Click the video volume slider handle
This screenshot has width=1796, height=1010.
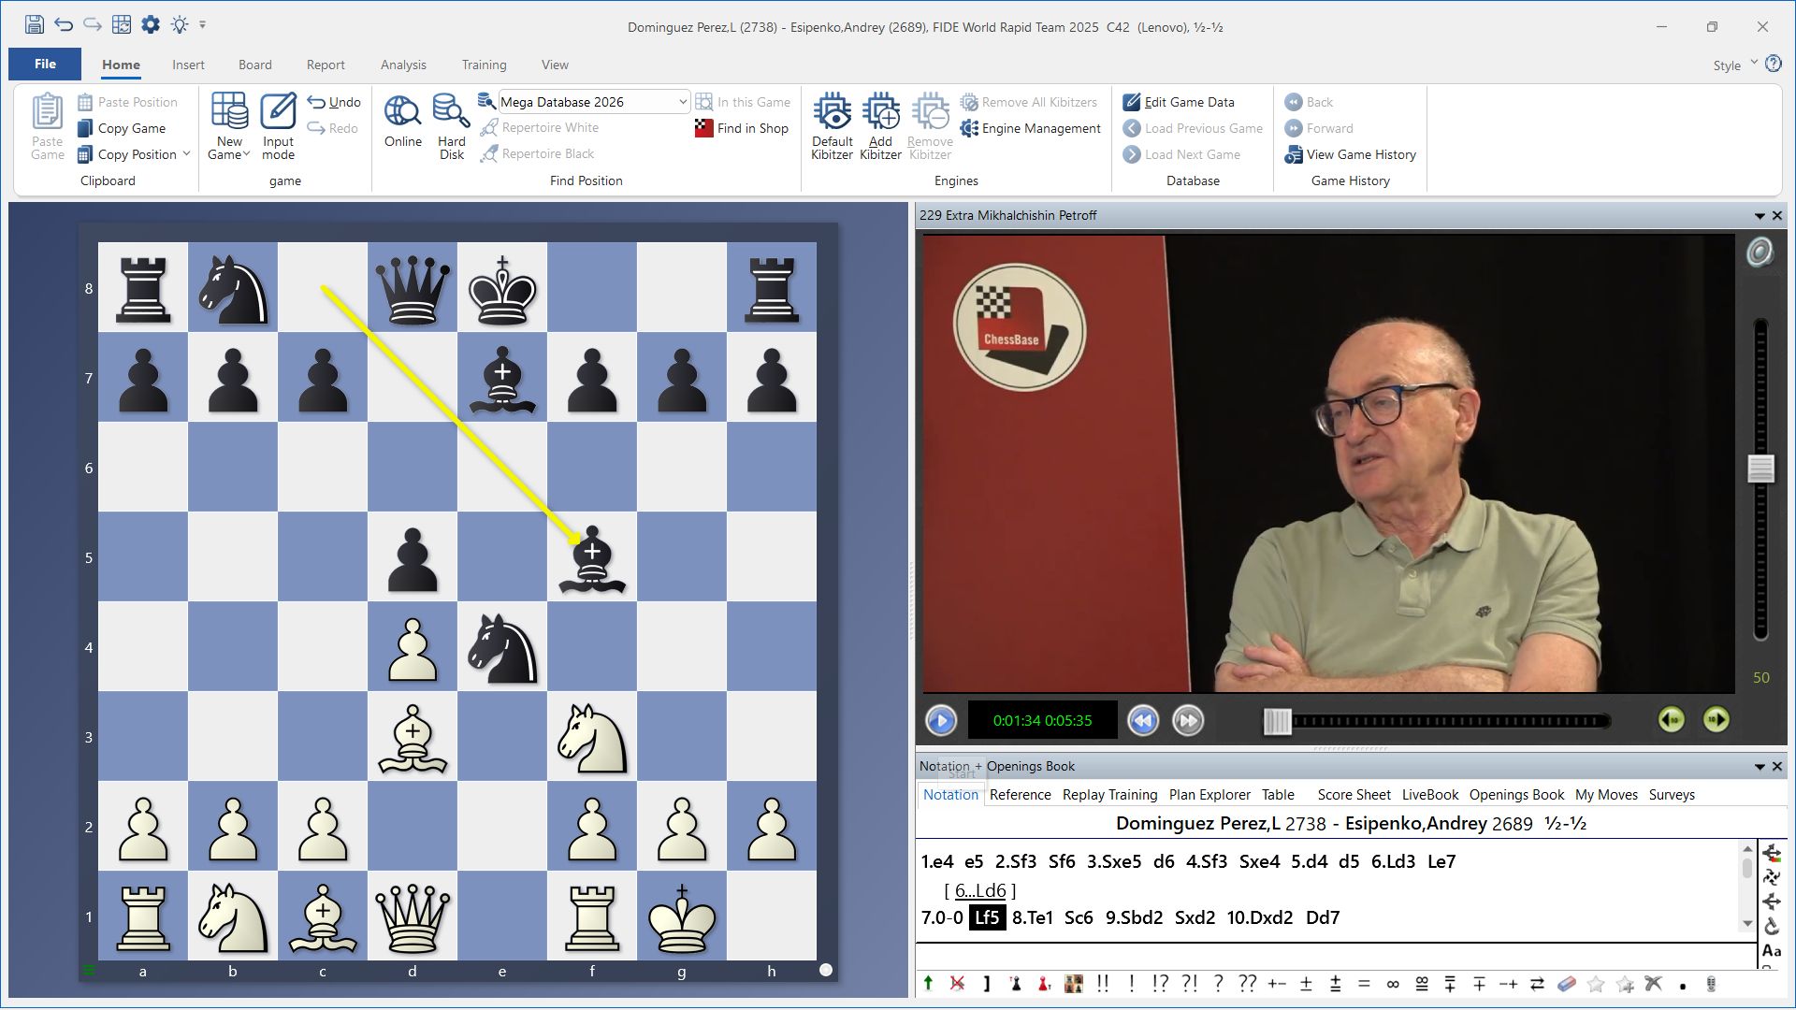pyautogui.click(x=1760, y=469)
